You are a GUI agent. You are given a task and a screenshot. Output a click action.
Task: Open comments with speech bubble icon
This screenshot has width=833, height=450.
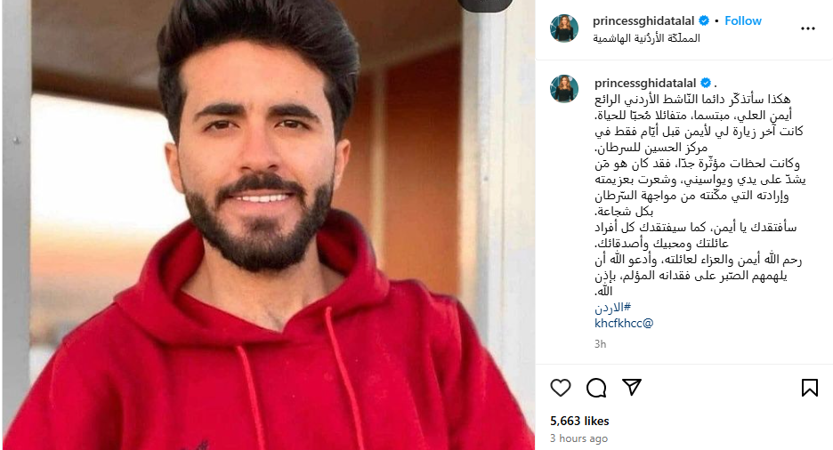click(596, 388)
